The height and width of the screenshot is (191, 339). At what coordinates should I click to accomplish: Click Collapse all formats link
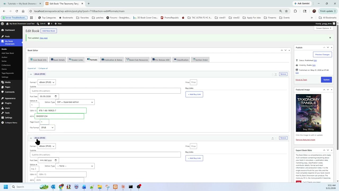coord(43,68)
